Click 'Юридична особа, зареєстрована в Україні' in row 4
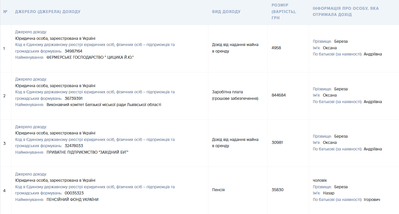Screen dimensions: 399x214 55,180
